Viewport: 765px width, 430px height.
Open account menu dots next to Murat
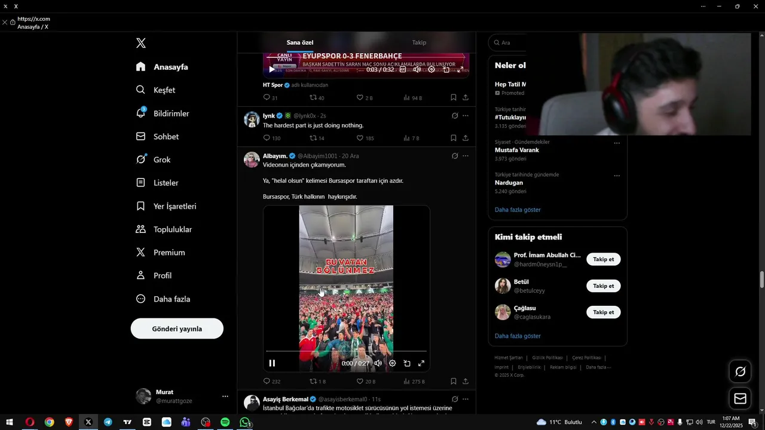coord(225,397)
